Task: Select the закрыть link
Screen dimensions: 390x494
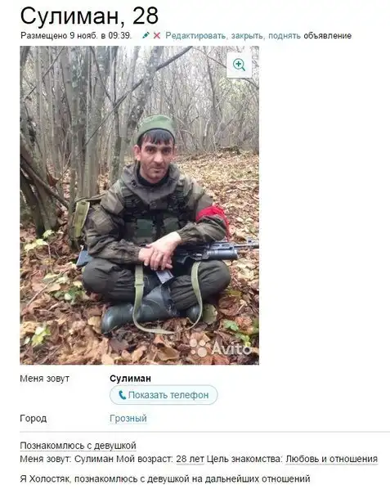Action: (247, 36)
